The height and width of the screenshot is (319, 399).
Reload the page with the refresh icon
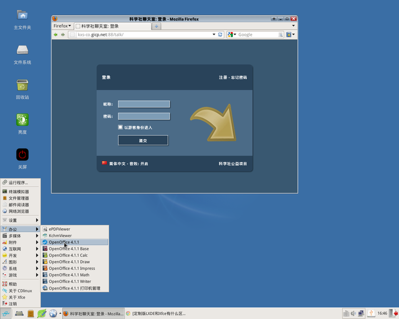tap(220, 34)
